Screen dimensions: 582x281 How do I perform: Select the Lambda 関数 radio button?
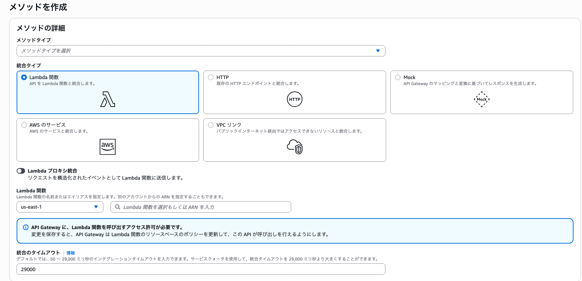pos(24,77)
